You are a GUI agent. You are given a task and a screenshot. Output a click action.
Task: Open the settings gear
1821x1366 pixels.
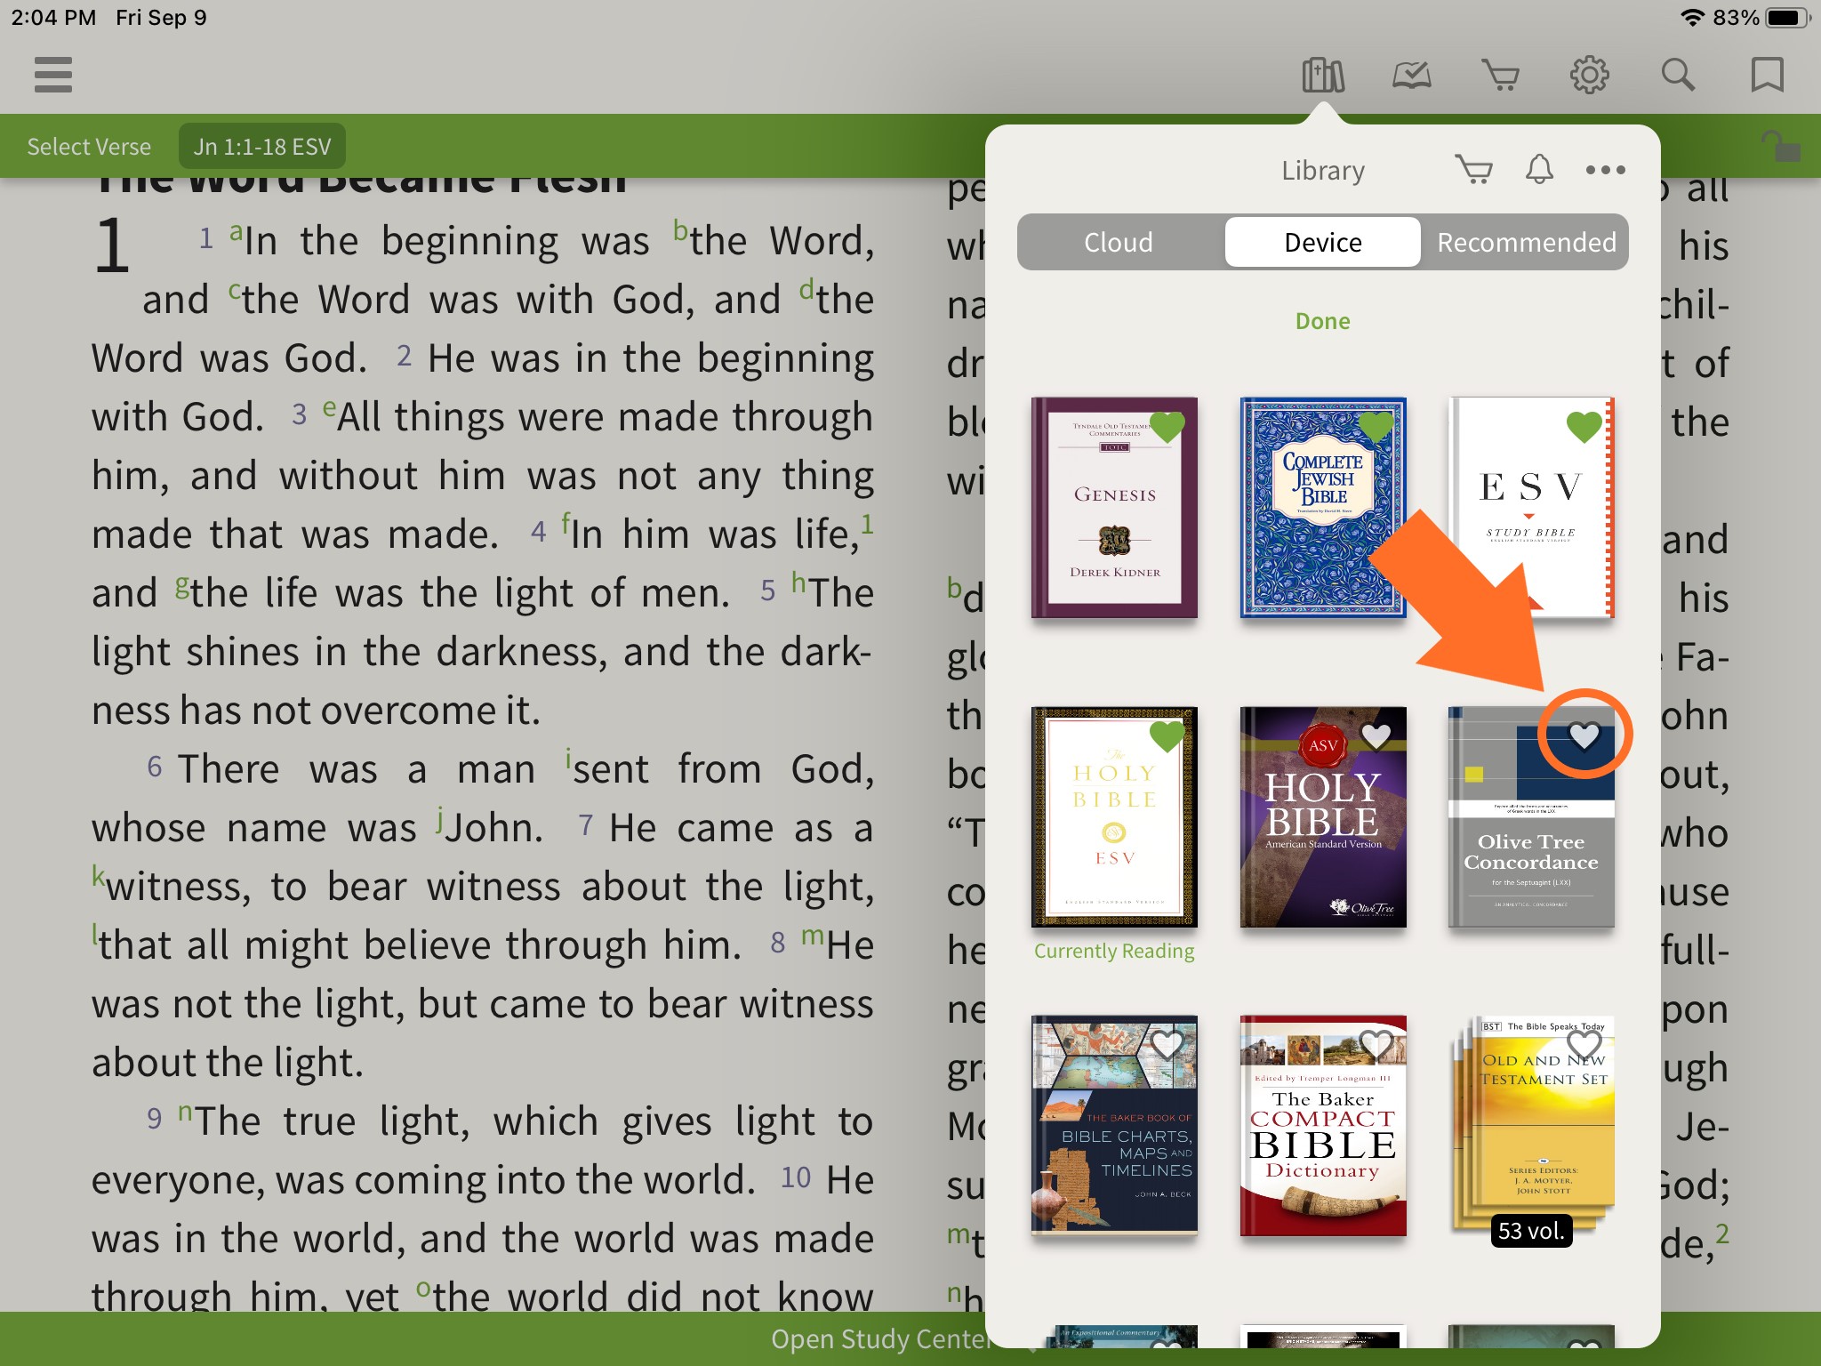[1590, 76]
